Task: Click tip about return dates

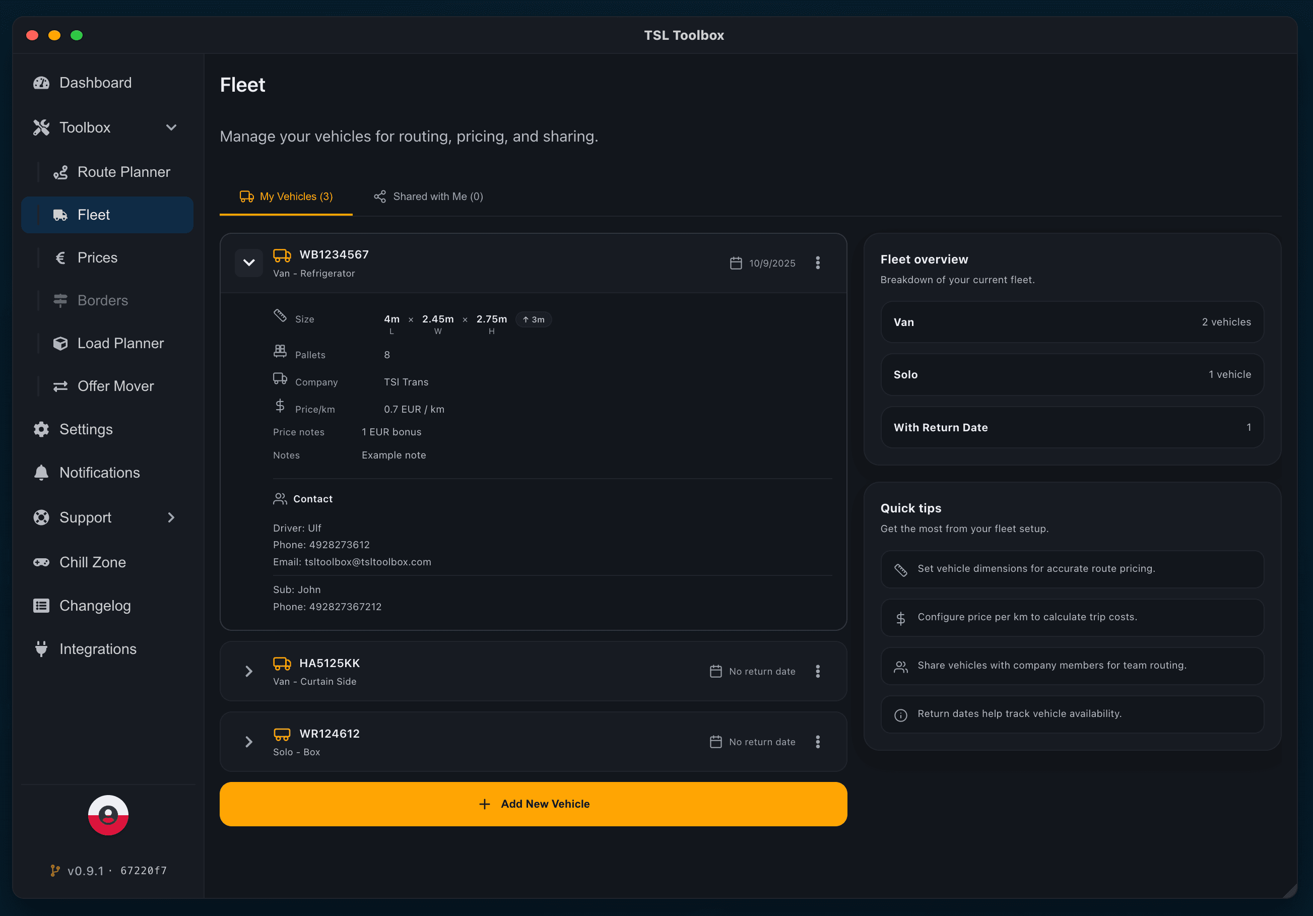Action: pyautogui.click(x=1072, y=714)
